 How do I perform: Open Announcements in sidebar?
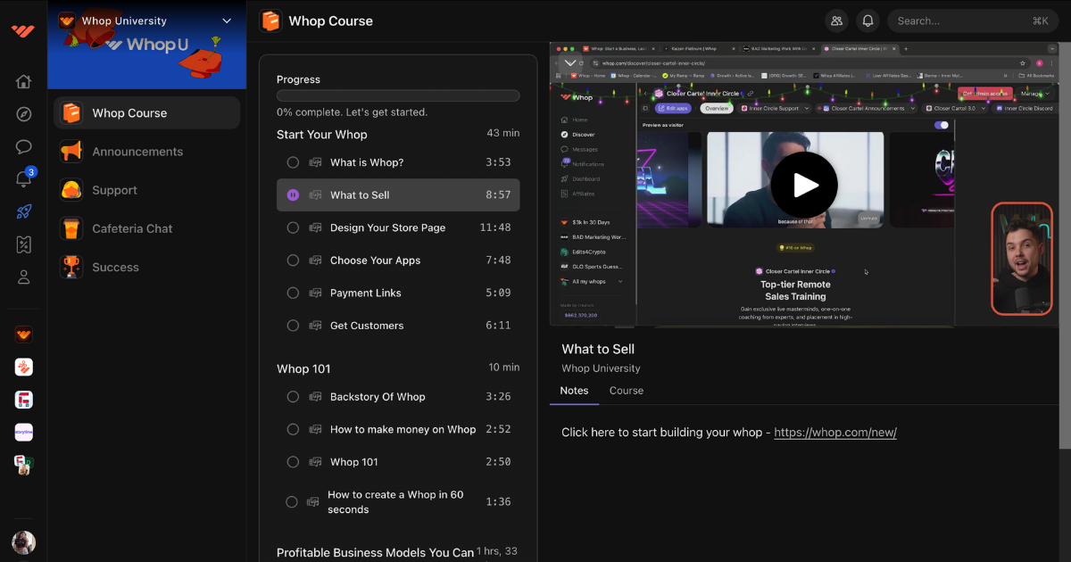click(147, 152)
